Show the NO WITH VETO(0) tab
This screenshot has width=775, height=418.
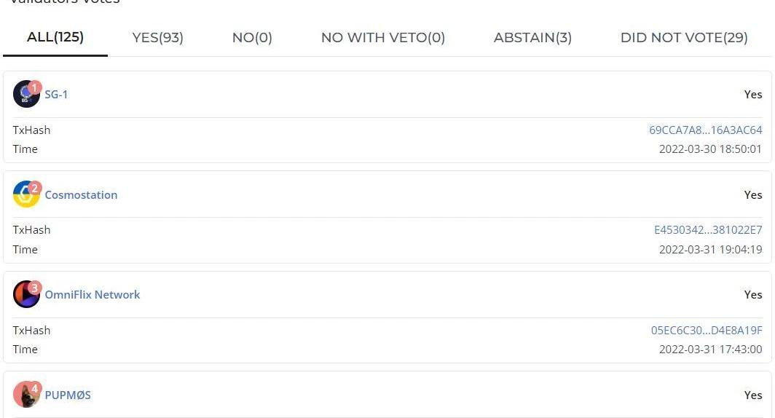tap(383, 38)
